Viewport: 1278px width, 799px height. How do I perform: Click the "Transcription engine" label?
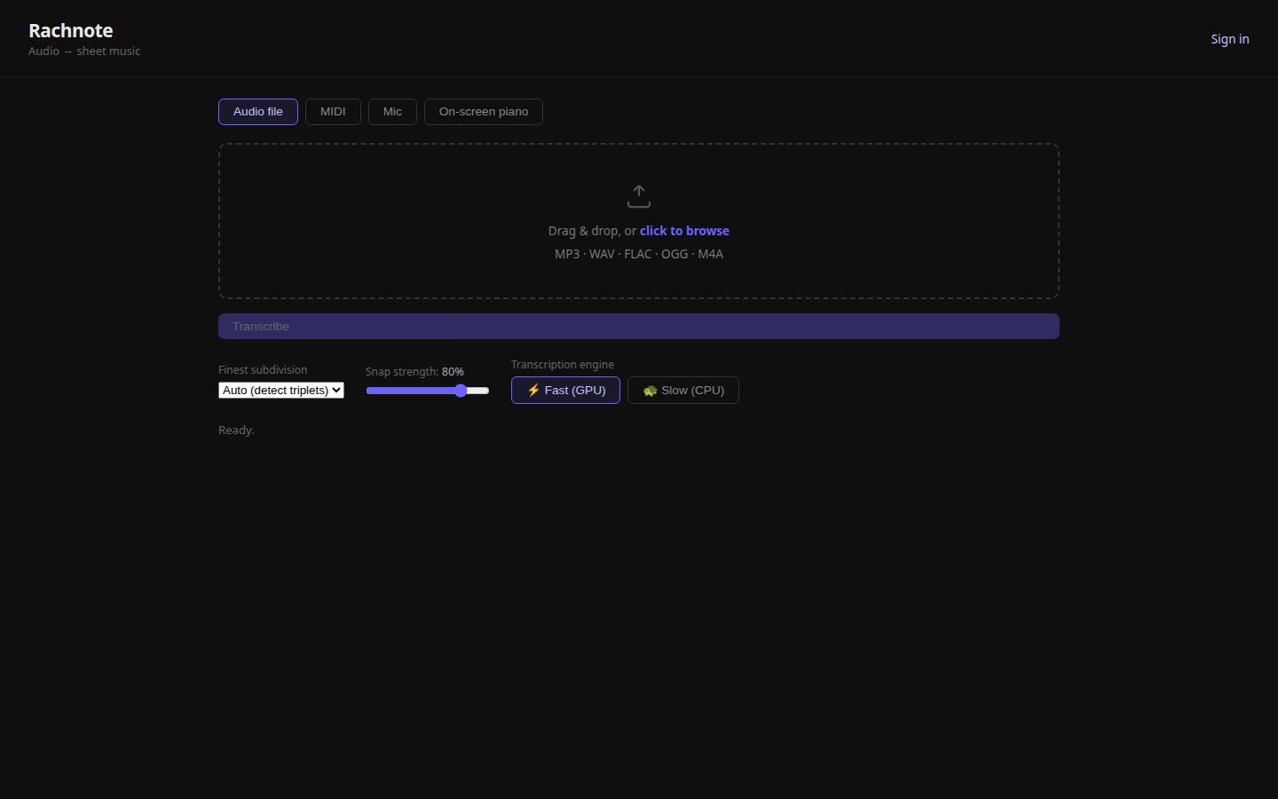(x=563, y=365)
